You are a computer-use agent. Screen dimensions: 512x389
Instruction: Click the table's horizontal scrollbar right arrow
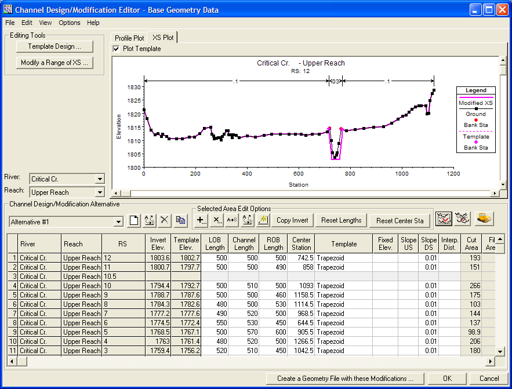(x=491, y=361)
